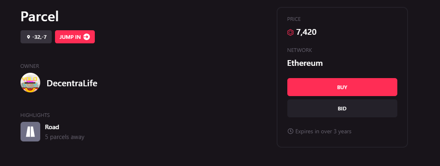Open the DecentraLife owner avatar
The width and height of the screenshot is (440, 166).
tap(30, 83)
